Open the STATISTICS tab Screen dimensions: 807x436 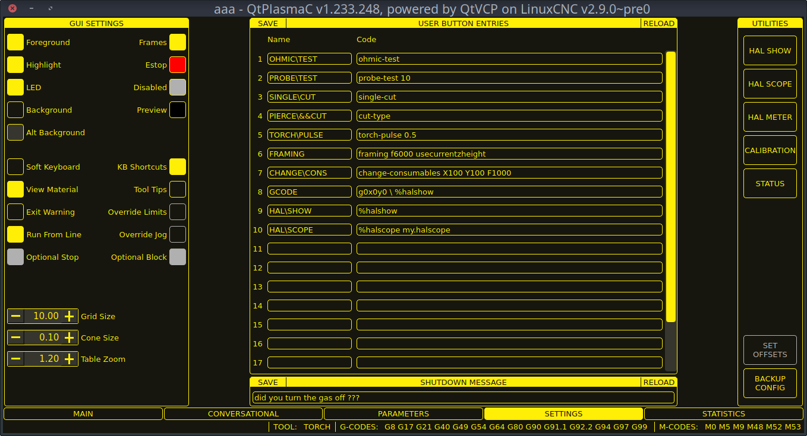tap(724, 413)
